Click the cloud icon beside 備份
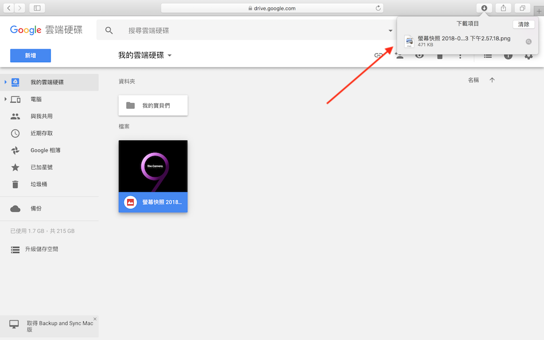 [15, 208]
